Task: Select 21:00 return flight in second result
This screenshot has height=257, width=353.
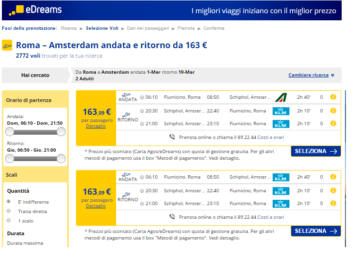Action: [x=142, y=204]
